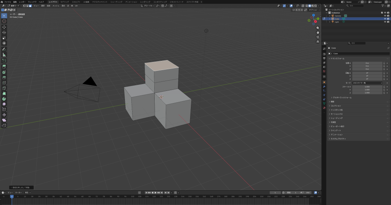Expand the デルタトランスフォーム panel
The height and width of the screenshot is (205, 391).
(x=343, y=98)
